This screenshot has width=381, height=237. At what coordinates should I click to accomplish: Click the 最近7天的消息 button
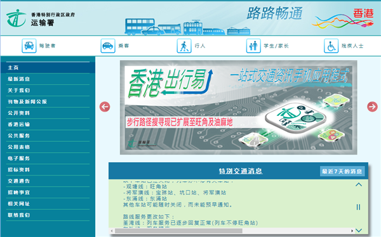click(x=342, y=171)
